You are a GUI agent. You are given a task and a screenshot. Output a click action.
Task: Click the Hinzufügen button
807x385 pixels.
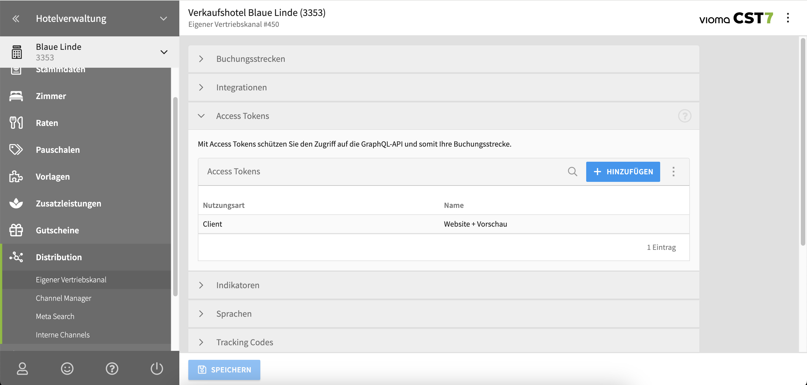coord(623,172)
